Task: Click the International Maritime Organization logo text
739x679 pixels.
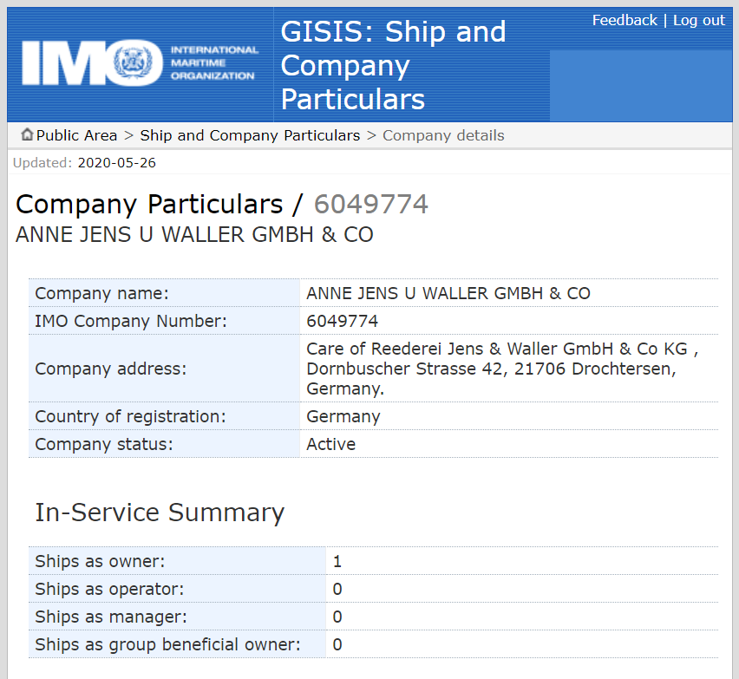Action: click(x=214, y=63)
